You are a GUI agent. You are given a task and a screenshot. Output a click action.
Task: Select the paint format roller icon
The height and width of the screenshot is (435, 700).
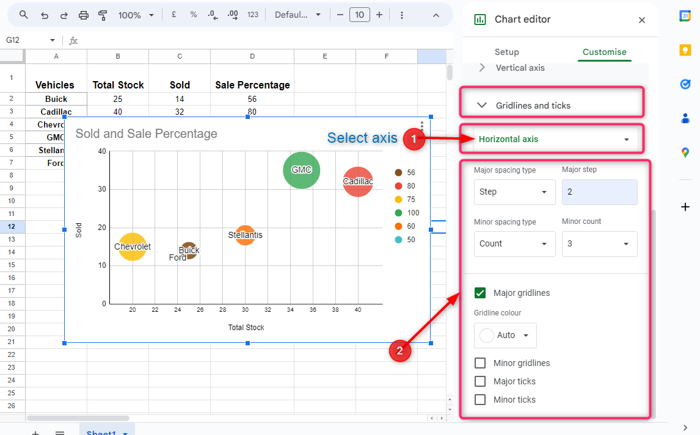[103, 15]
